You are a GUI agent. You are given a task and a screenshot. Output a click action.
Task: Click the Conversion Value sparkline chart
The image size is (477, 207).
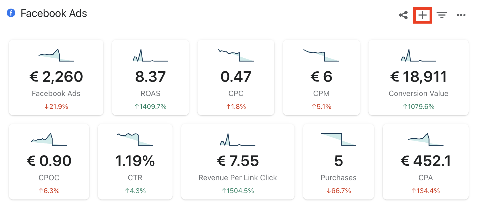click(418, 56)
